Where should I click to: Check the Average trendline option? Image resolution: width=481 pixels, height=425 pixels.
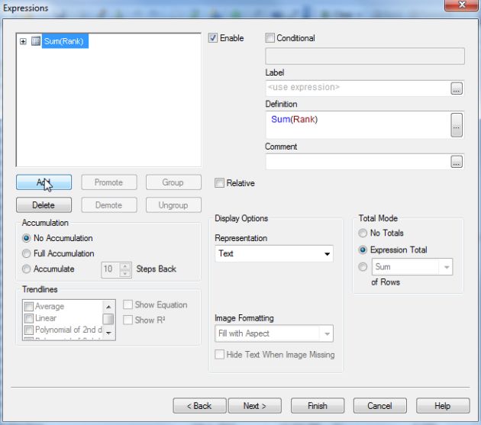(x=29, y=306)
